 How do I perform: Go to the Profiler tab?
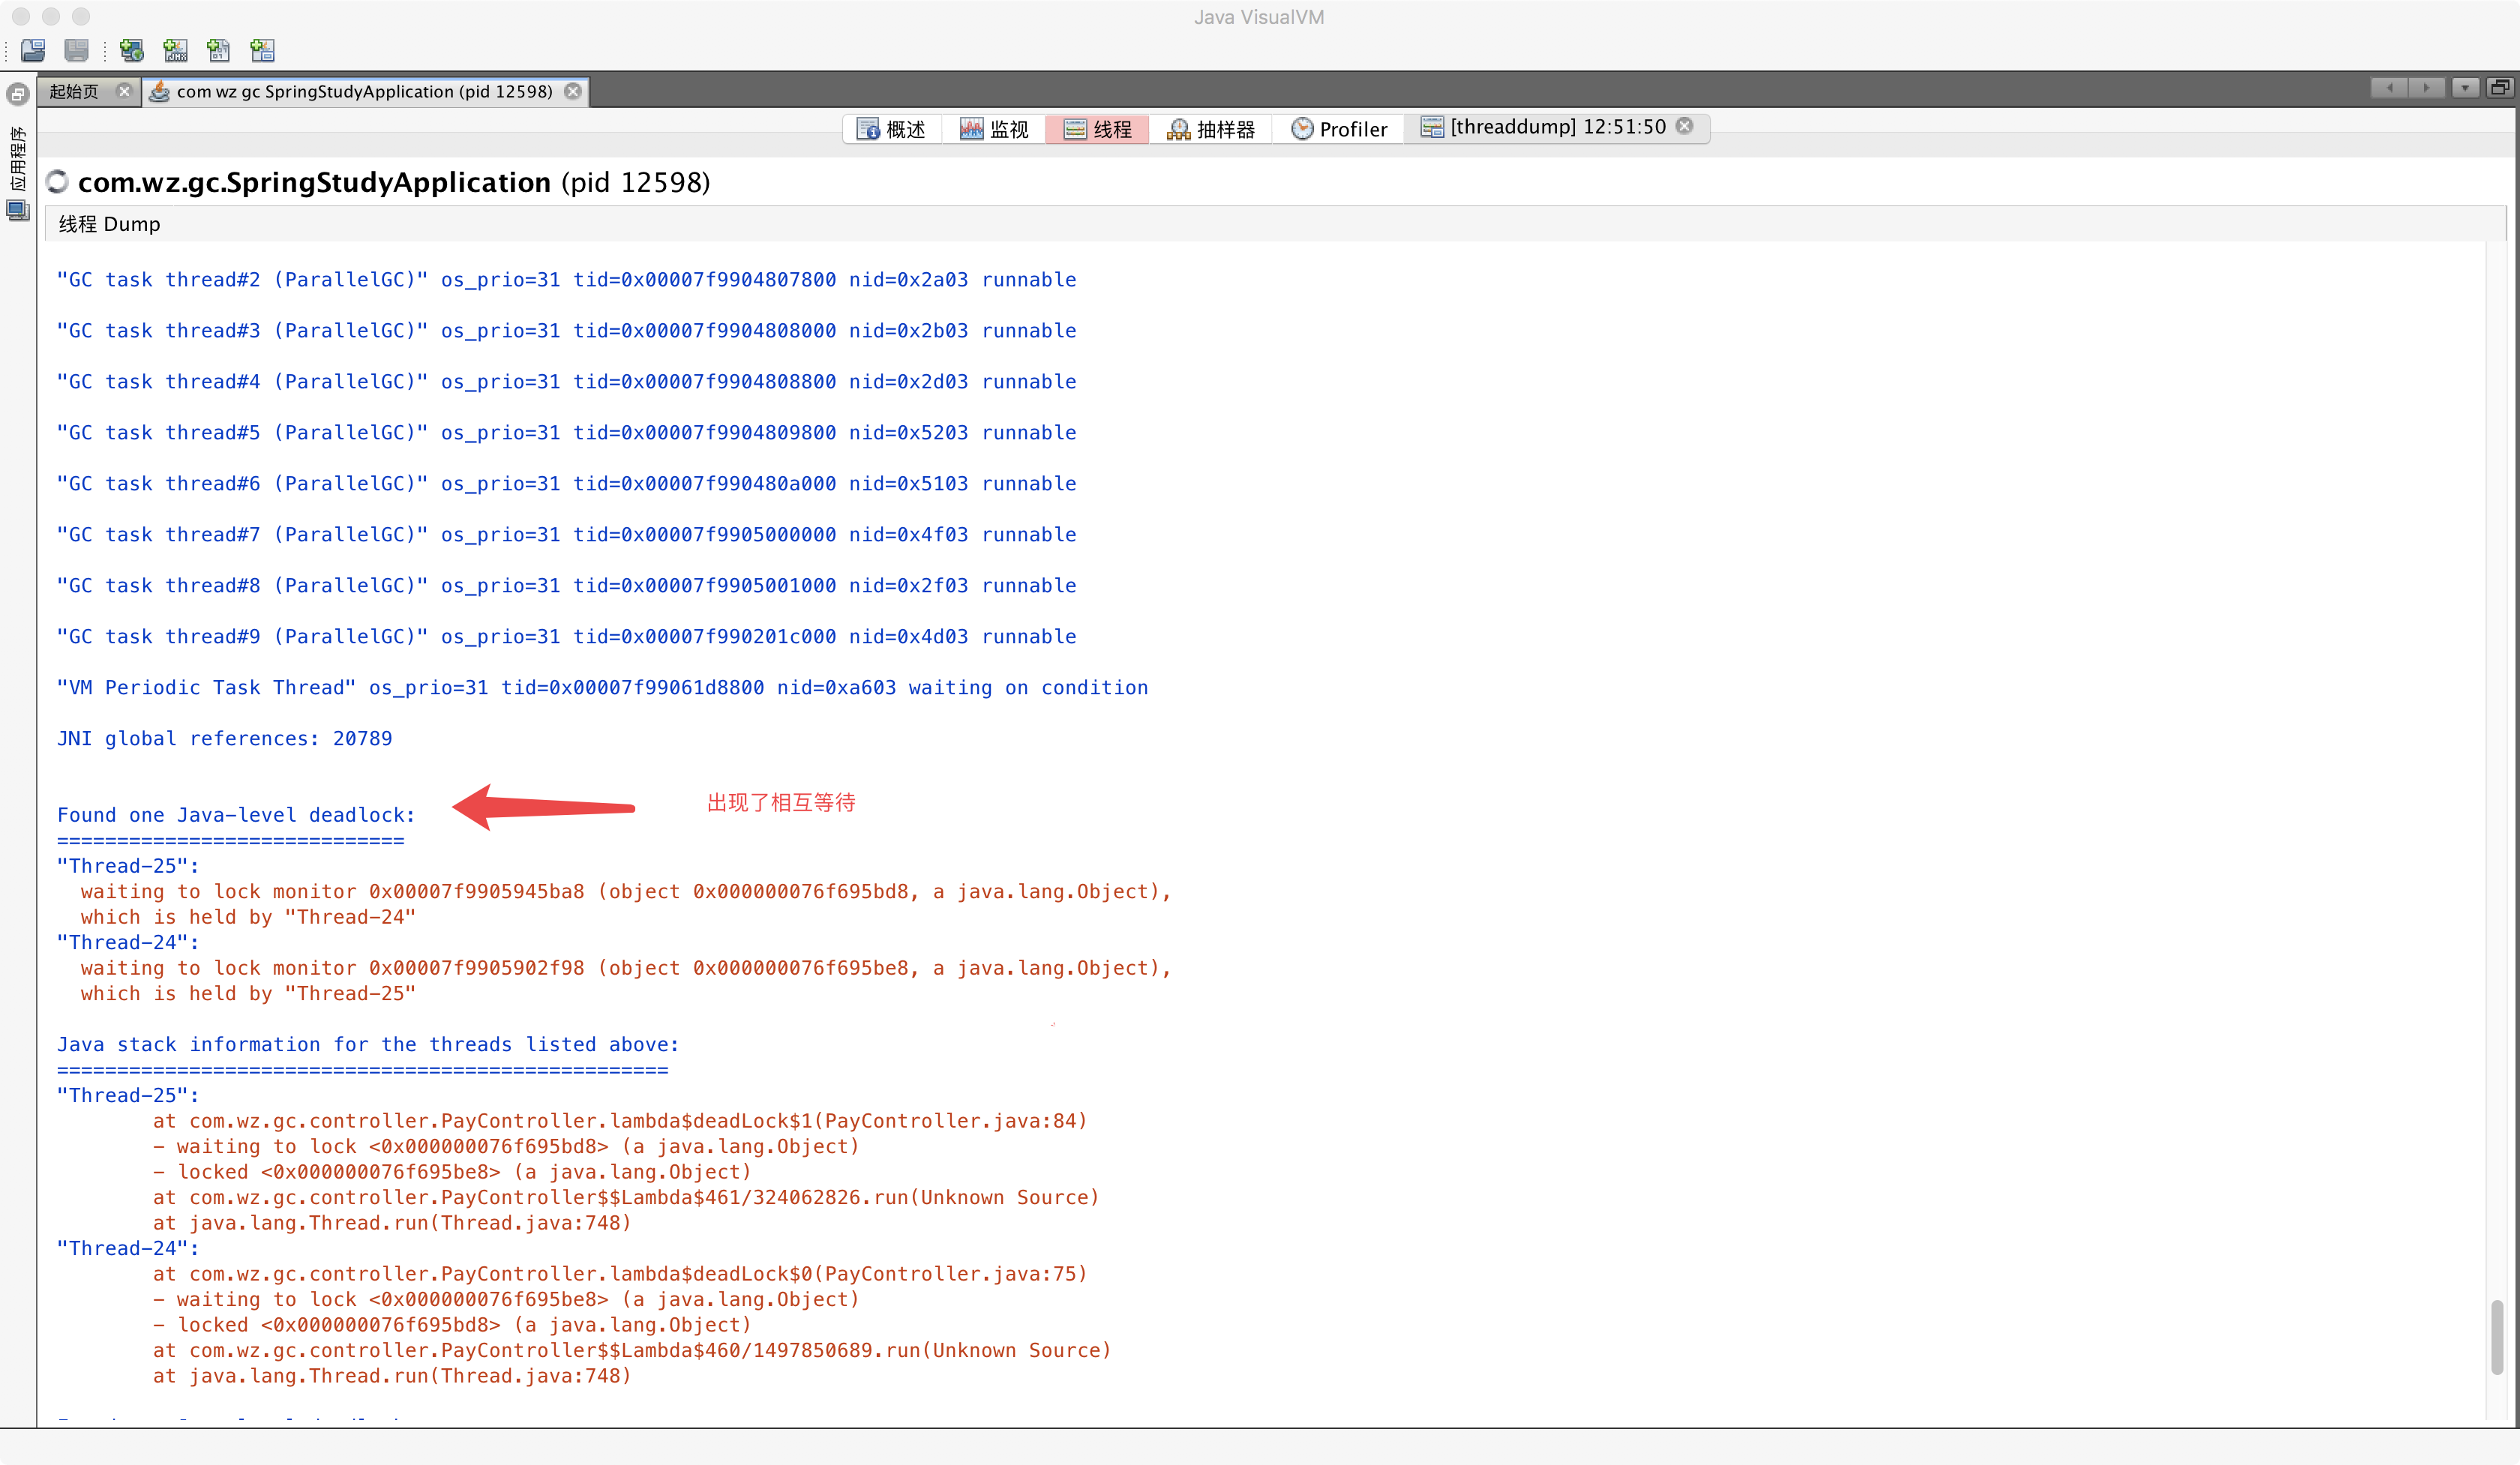pos(1339,129)
